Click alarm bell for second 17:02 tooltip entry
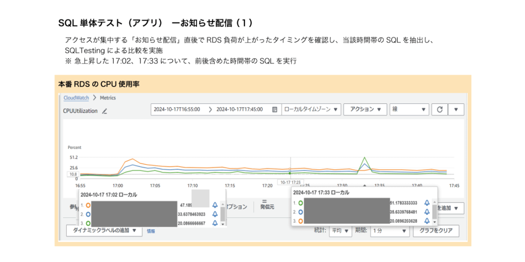The image size is (525, 262). 215,214
